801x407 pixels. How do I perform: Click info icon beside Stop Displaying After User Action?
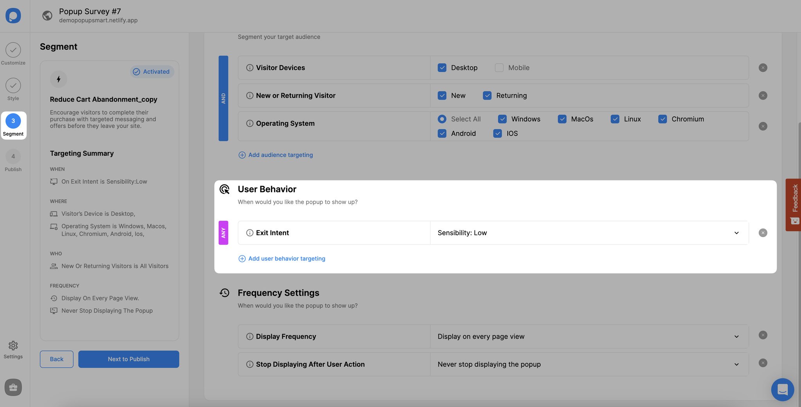tap(250, 364)
